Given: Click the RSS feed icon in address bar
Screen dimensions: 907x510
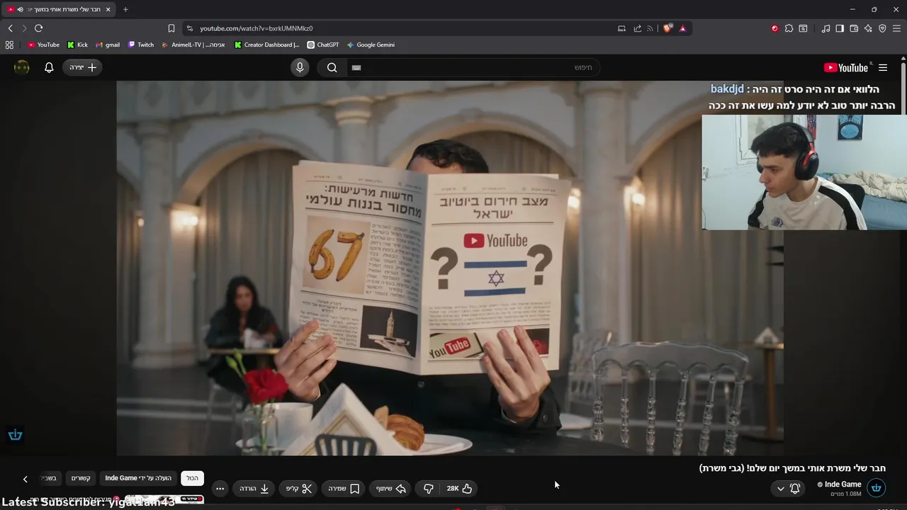Looking at the screenshot, I should (650, 28).
